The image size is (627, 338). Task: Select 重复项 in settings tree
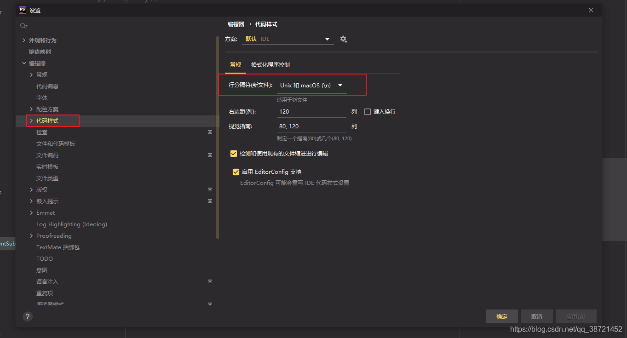click(45, 293)
